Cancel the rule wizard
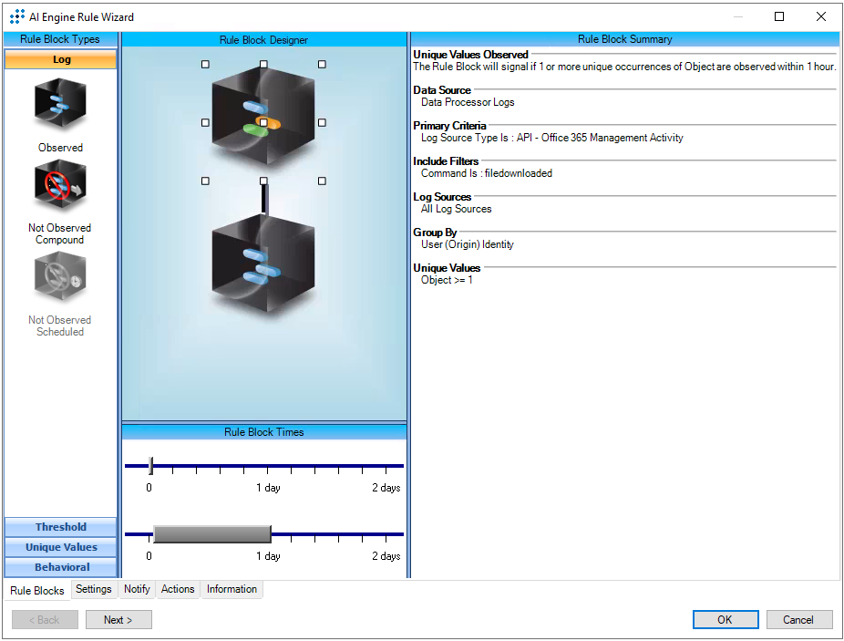Viewport: 844px width, 641px height. (x=798, y=620)
